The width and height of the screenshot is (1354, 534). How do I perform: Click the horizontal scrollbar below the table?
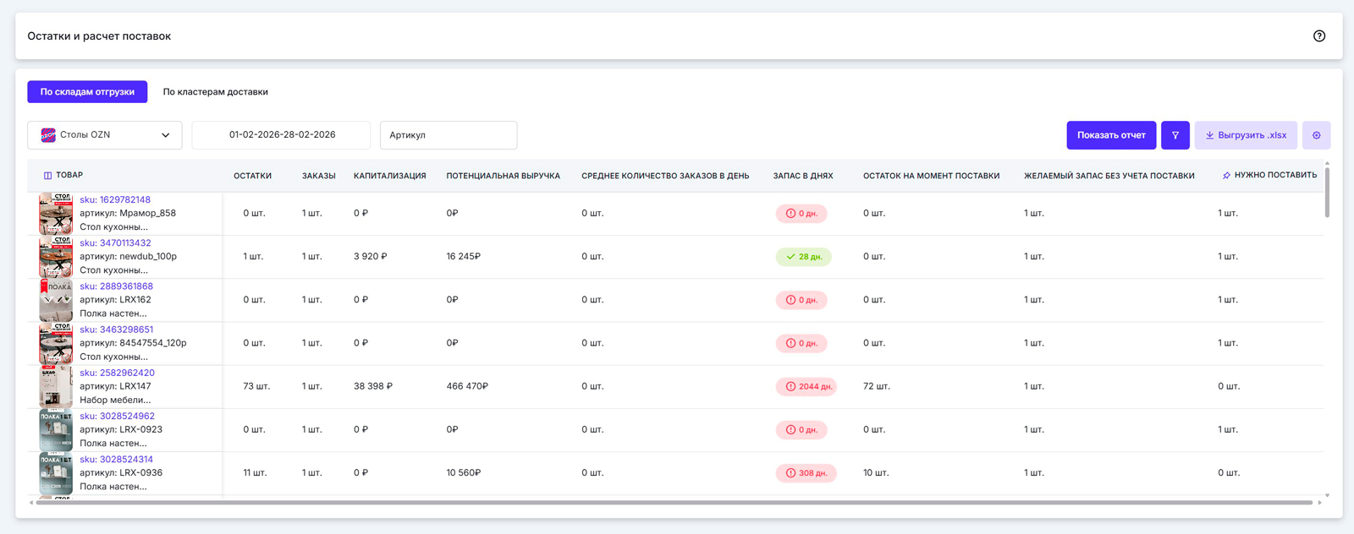click(673, 503)
